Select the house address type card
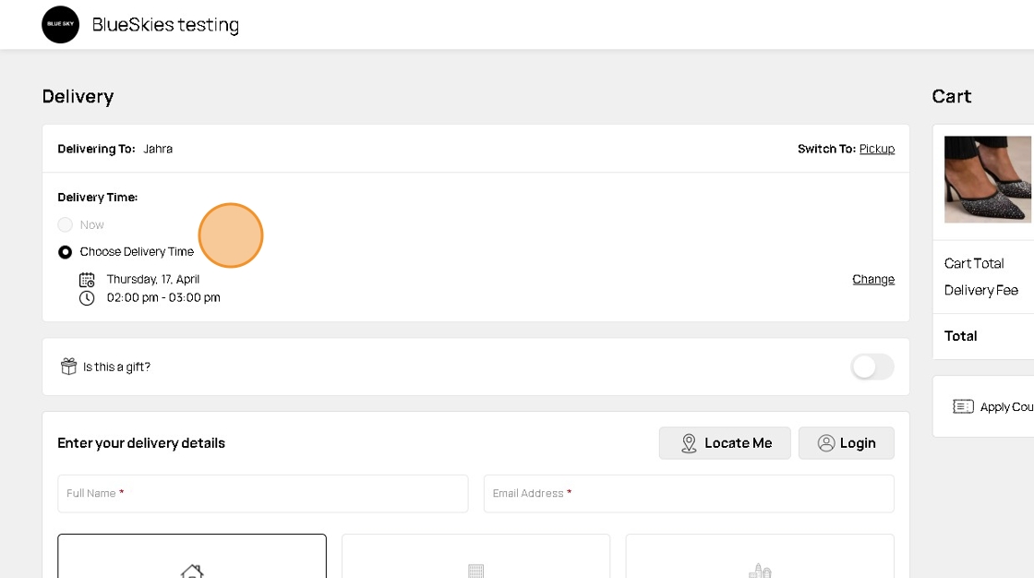The height and width of the screenshot is (578, 1034). 192,557
